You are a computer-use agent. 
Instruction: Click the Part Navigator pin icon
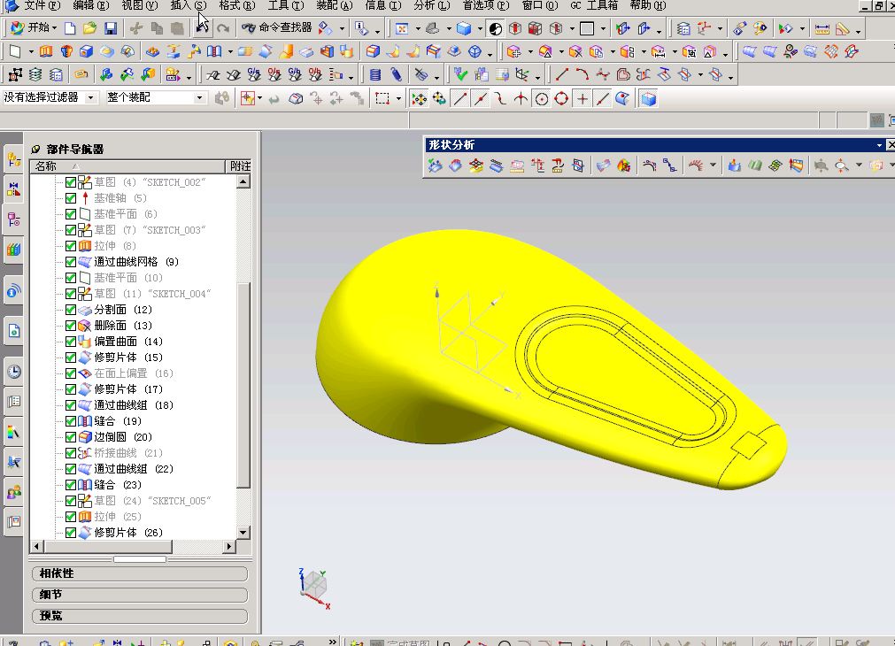[x=35, y=149]
